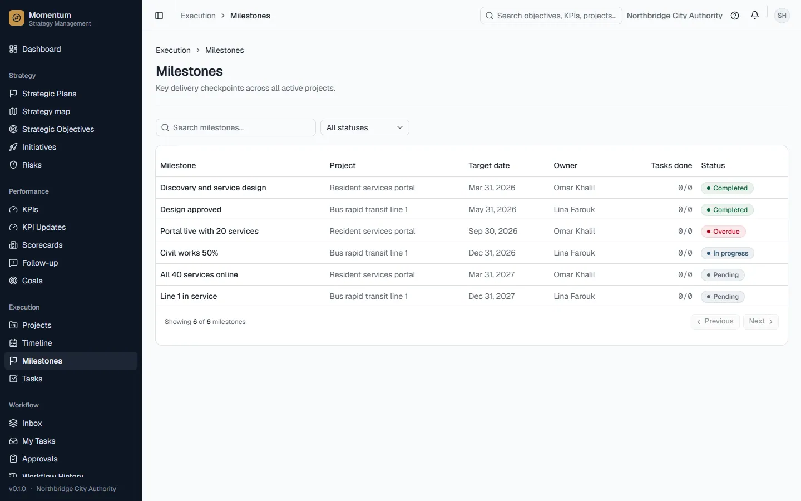Open the notifications bell
Viewport: 801px width, 501px height.
(x=755, y=16)
